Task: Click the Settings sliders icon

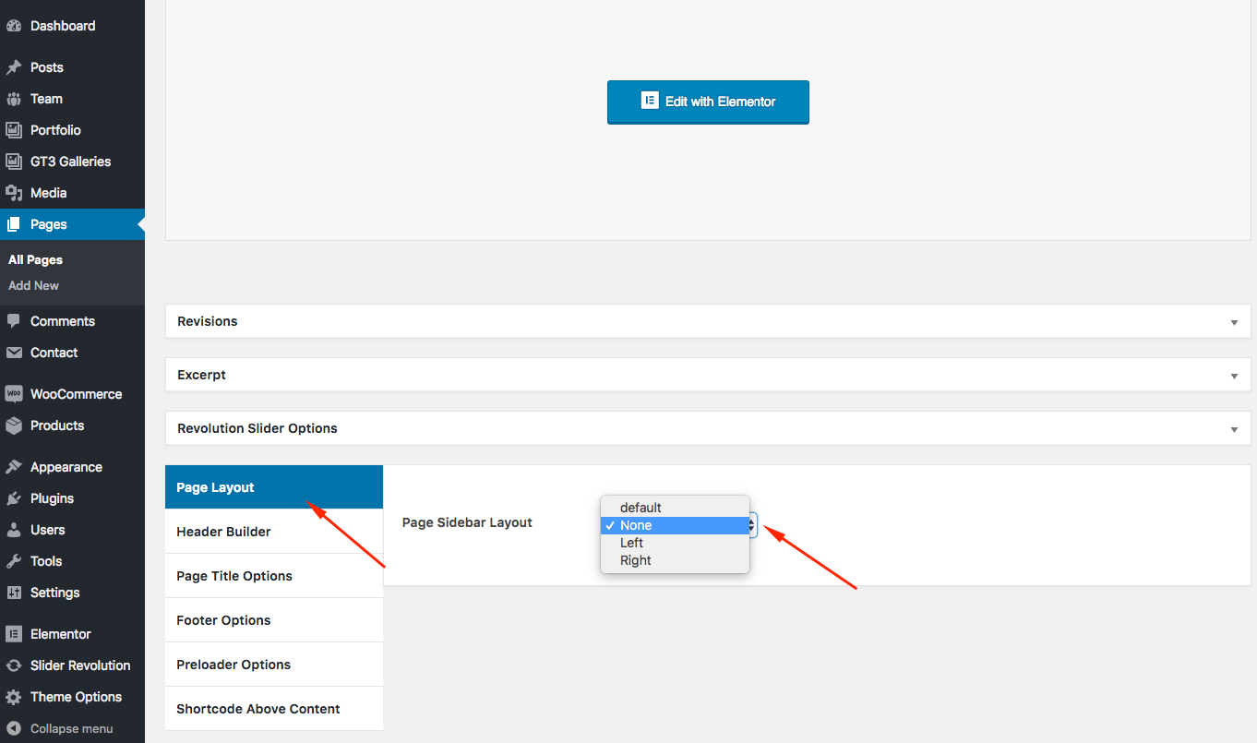Action: (14, 593)
